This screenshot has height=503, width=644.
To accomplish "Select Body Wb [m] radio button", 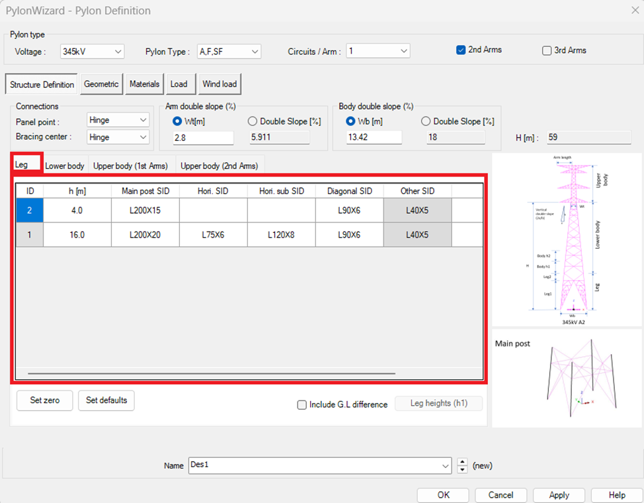I will 352,121.
